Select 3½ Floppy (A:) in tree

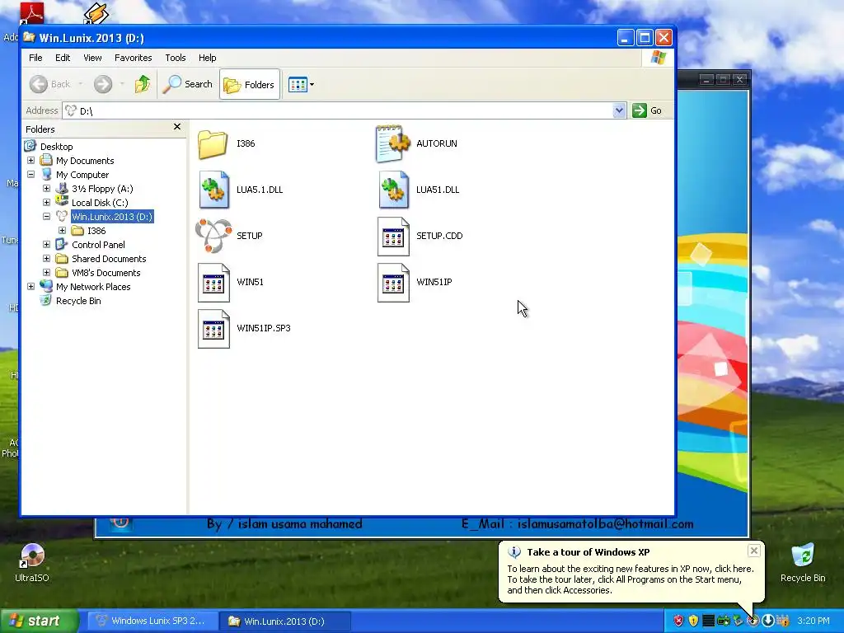tap(102, 189)
